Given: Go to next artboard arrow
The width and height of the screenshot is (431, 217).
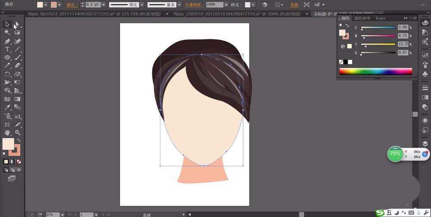Looking at the screenshot, I should 103,214.
